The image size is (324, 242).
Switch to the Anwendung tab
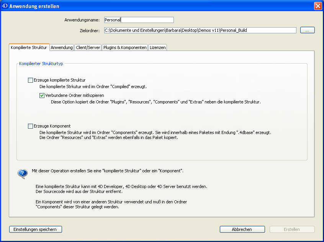point(62,47)
